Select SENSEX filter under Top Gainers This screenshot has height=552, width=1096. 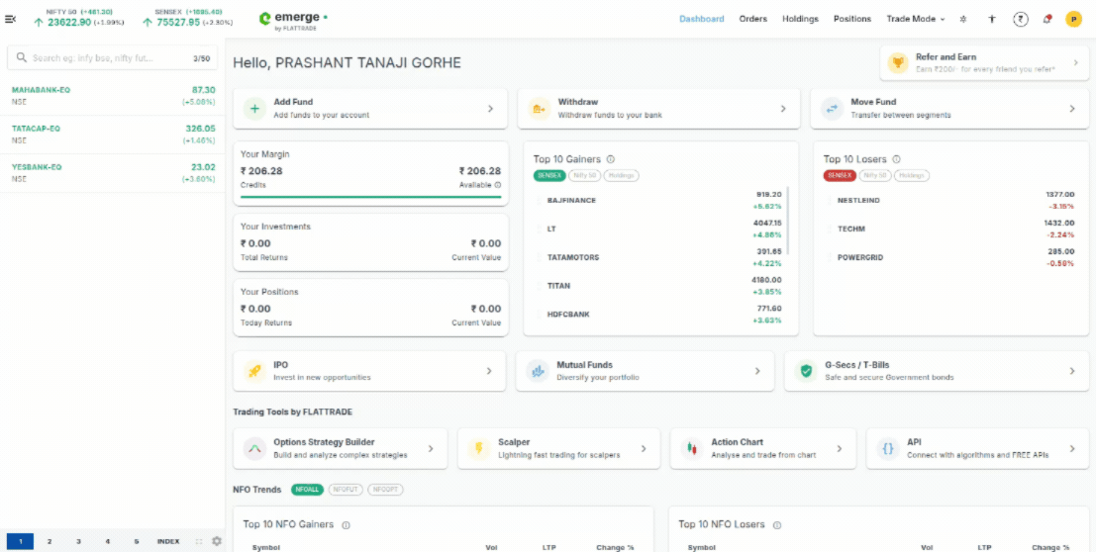[x=549, y=175]
